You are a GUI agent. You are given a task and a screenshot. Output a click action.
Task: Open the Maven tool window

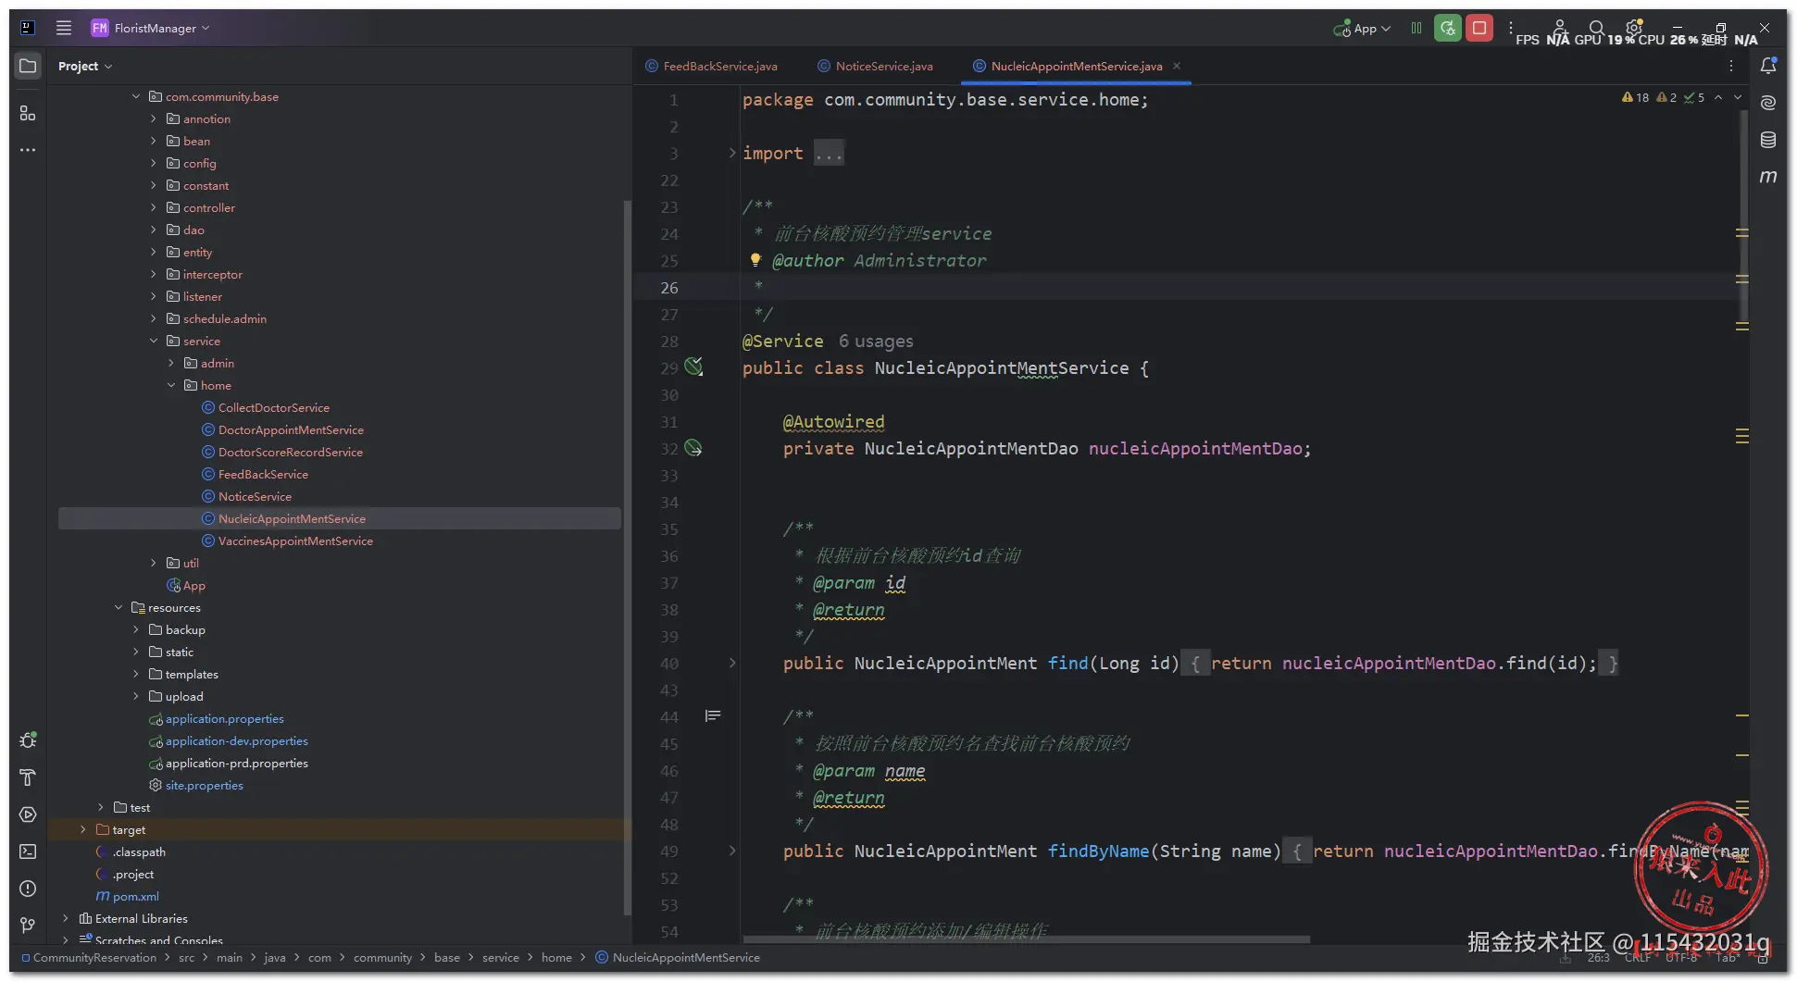click(x=1768, y=177)
